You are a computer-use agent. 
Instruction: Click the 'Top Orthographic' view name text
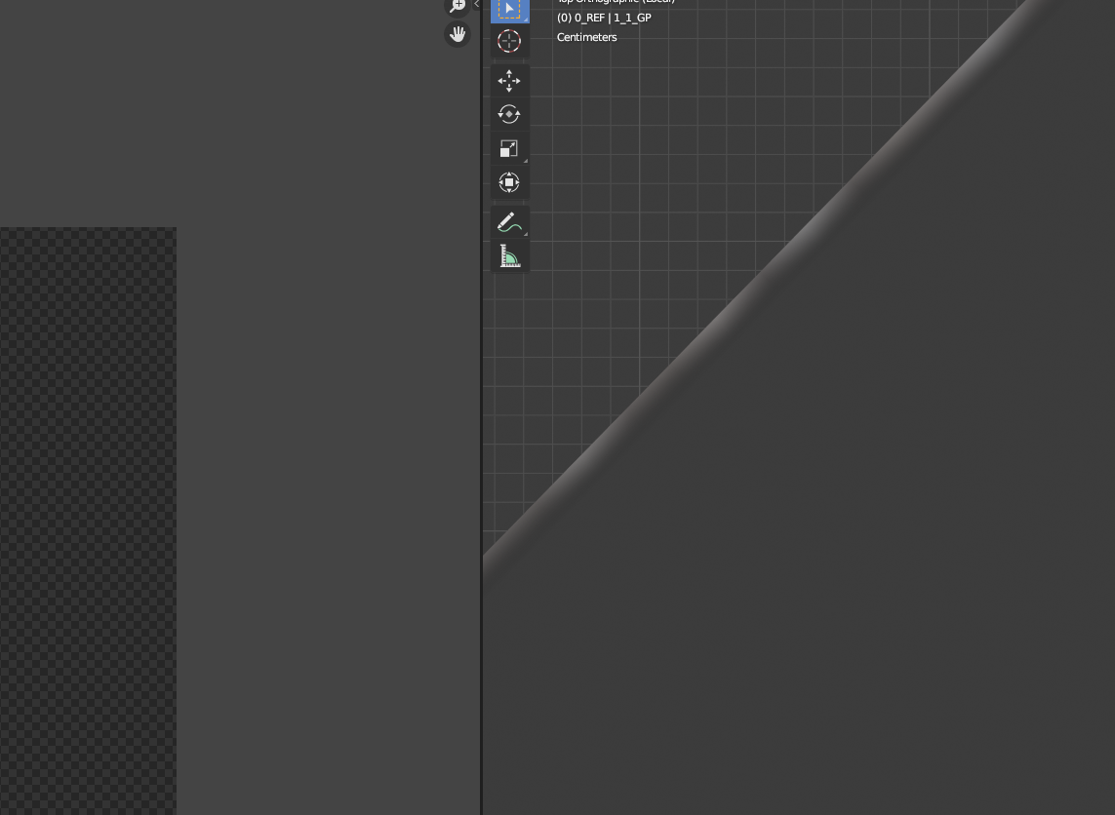pyautogui.click(x=615, y=2)
